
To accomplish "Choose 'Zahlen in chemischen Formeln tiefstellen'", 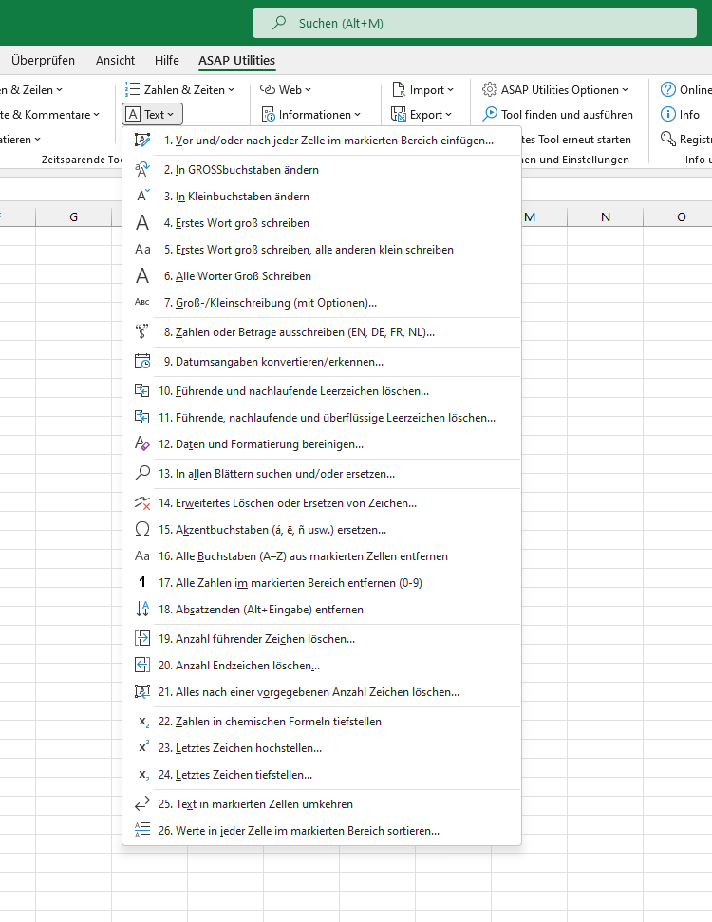I will click(x=322, y=721).
